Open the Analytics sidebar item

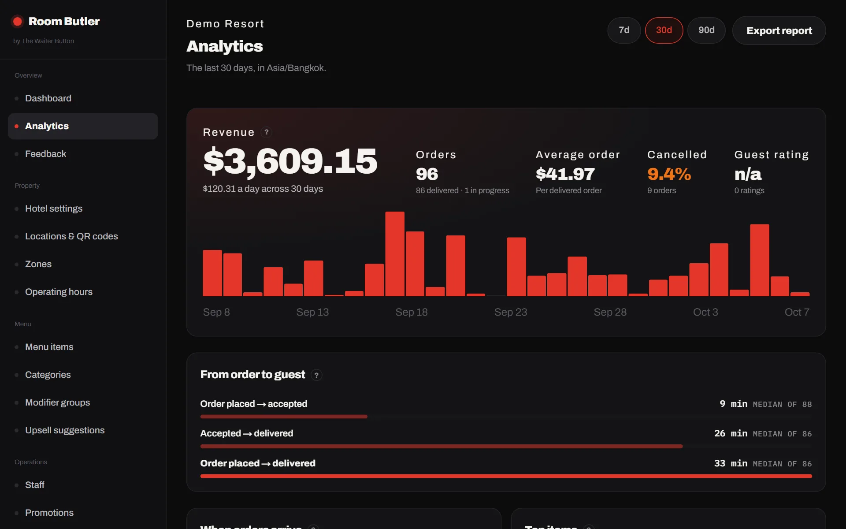coord(83,126)
